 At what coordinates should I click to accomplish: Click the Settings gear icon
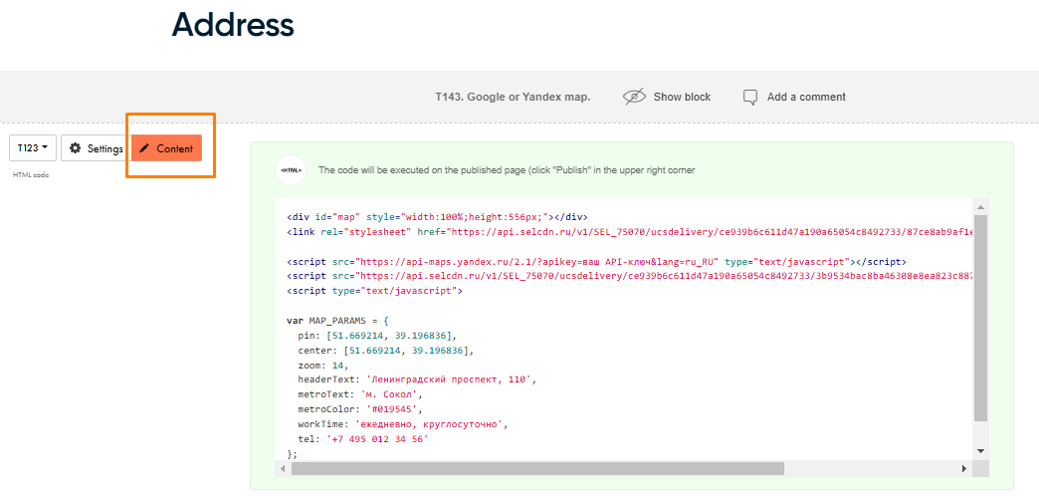[76, 148]
